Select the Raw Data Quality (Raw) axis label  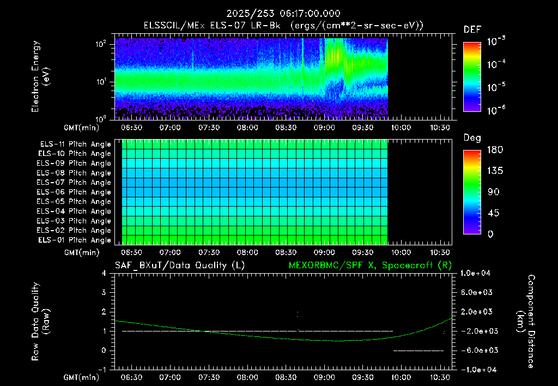click(40, 322)
